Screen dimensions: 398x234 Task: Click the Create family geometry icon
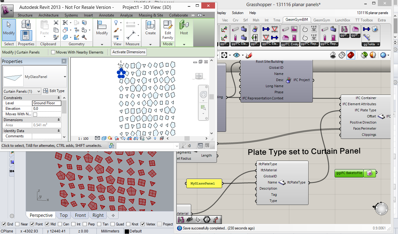[150, 25]
